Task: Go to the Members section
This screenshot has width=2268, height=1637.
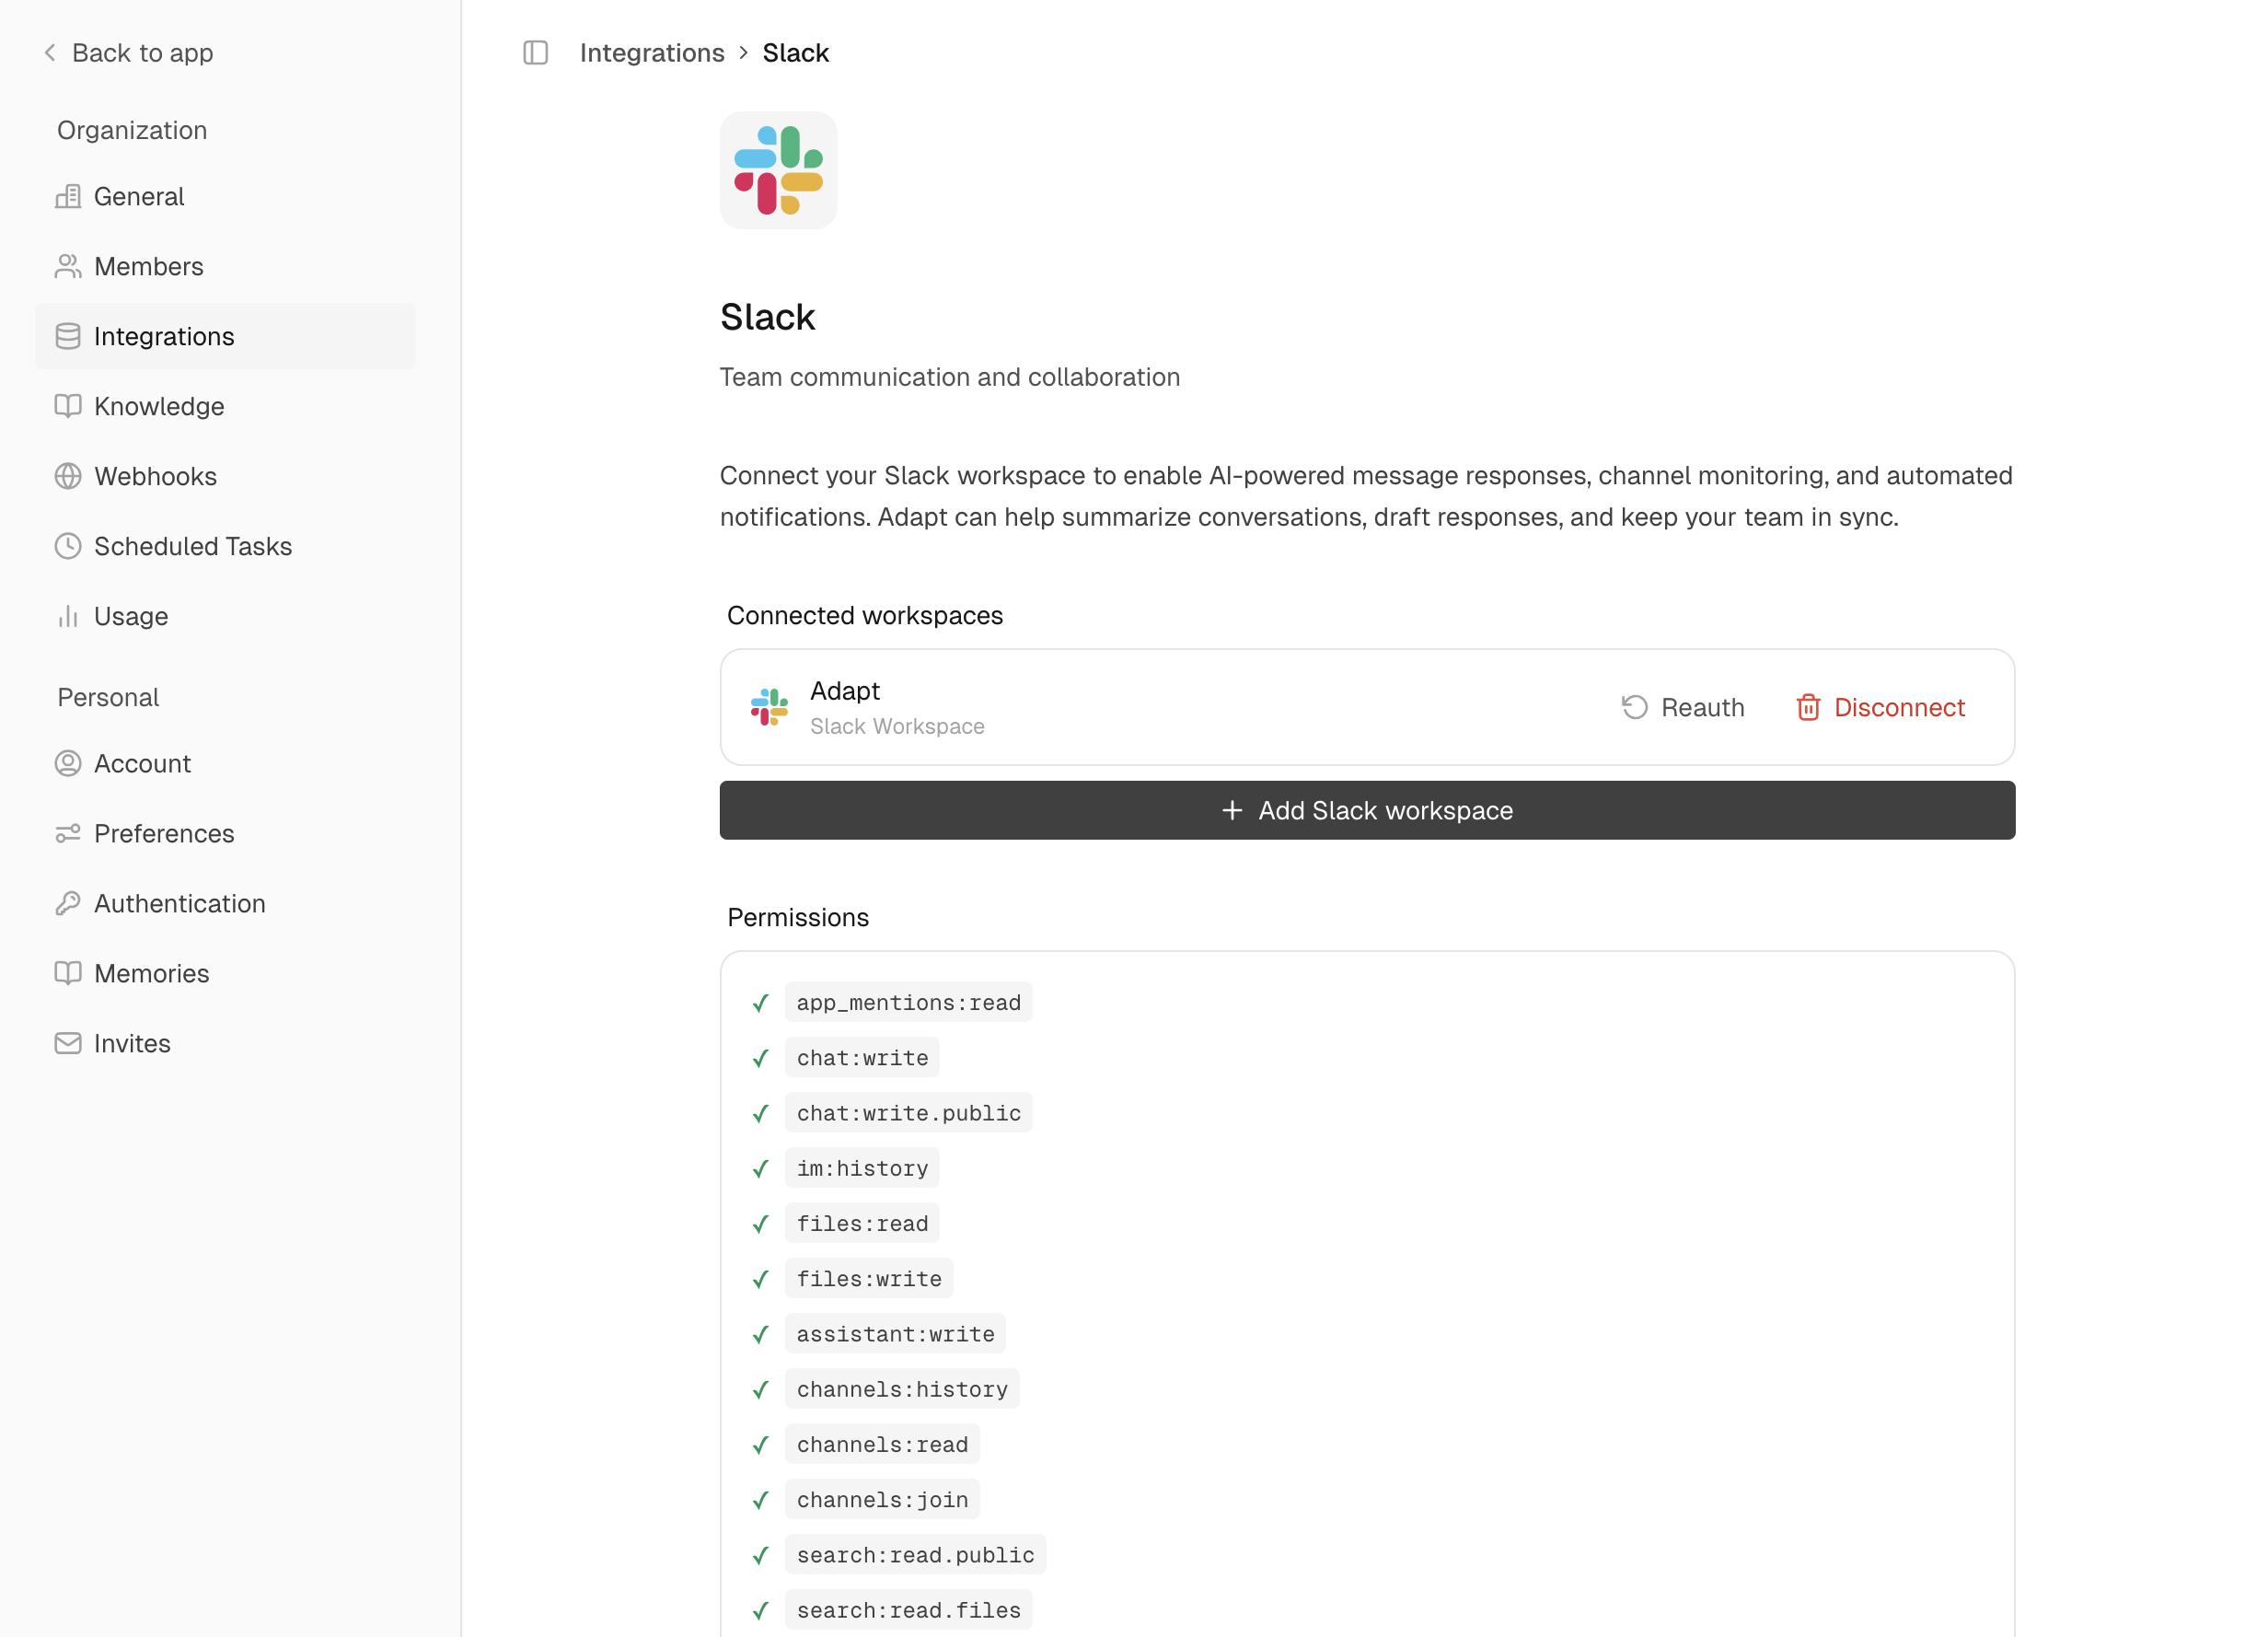Action: pos(225,266)
